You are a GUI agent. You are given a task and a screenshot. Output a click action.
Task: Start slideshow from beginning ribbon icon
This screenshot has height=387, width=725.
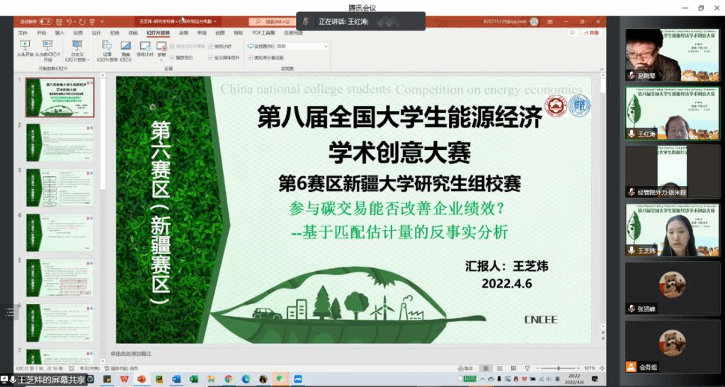(x=25, y=45)
